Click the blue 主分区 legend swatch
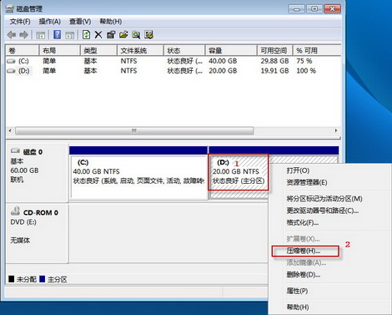The width and height of the screenshot is (392, 315). [x=43, y=279]
